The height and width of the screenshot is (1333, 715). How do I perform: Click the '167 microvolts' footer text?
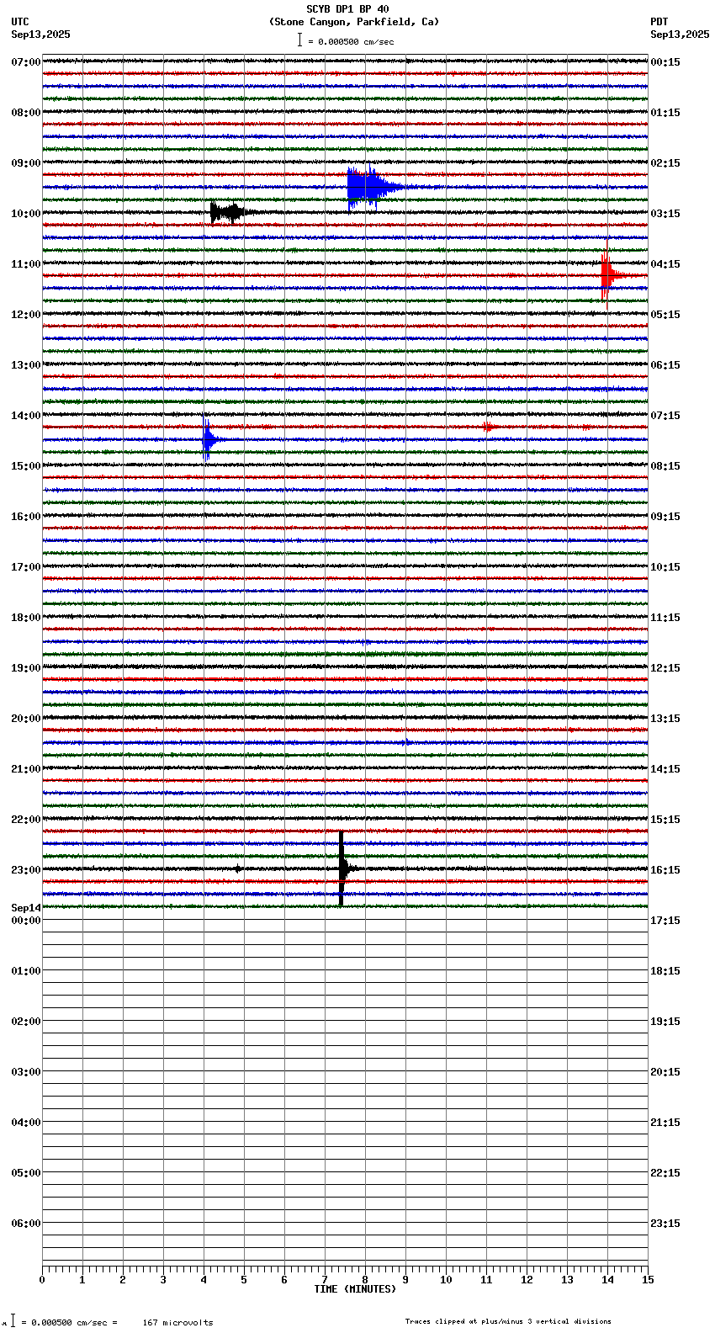(x=177, y=1322)
